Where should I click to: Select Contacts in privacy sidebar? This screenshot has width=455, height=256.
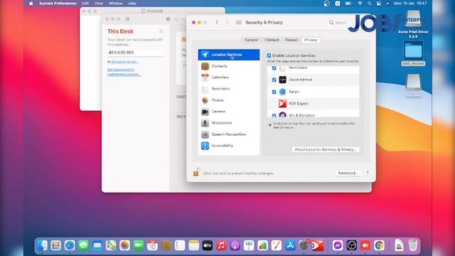pyautogui.click(x=229, y=66)
